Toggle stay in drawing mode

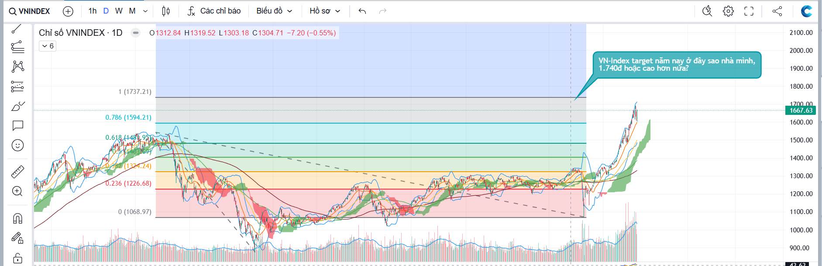pos(17,238)
